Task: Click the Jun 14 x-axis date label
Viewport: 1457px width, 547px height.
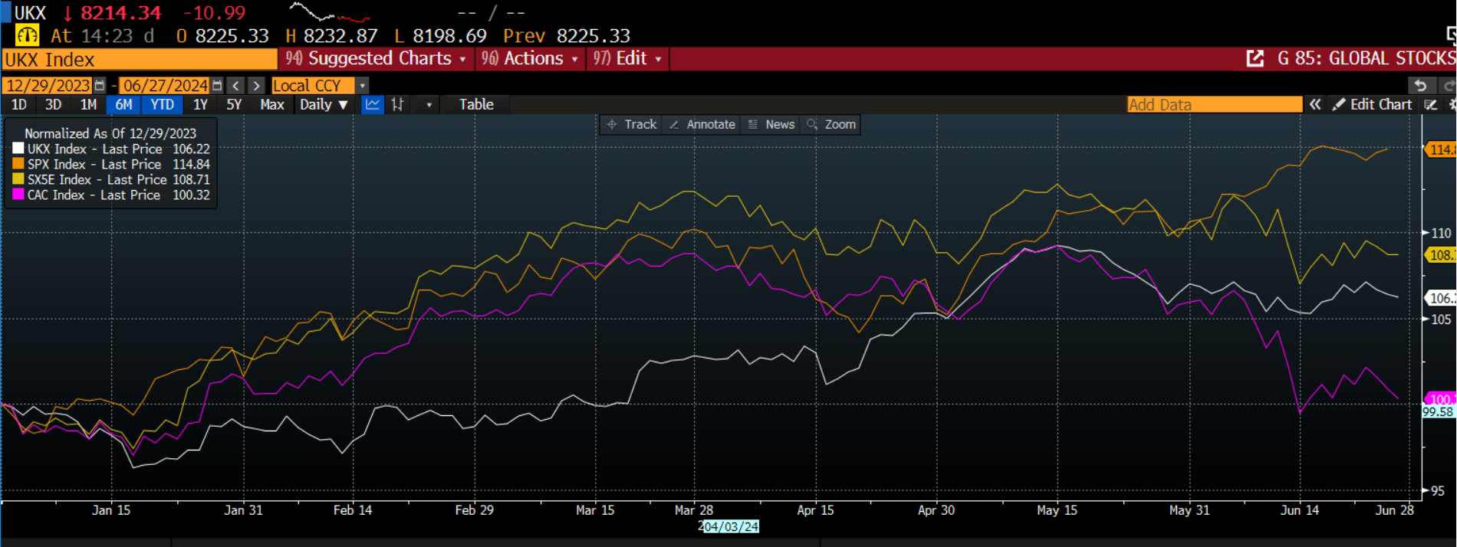Action: point(1300,510)
